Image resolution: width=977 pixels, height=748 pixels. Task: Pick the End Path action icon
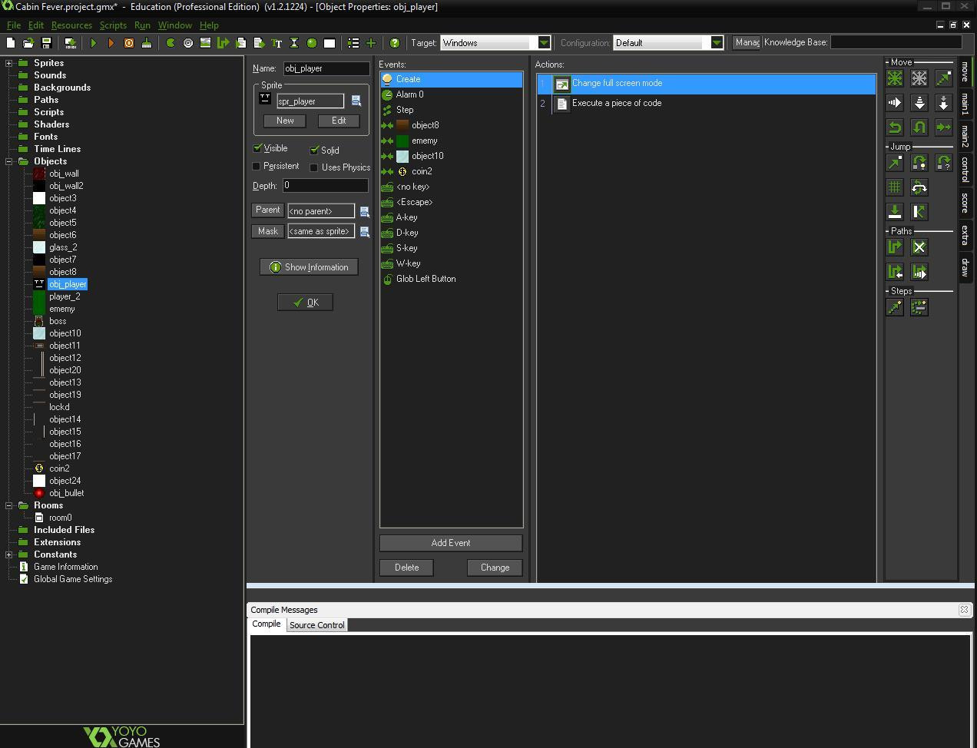click(919, 247)
